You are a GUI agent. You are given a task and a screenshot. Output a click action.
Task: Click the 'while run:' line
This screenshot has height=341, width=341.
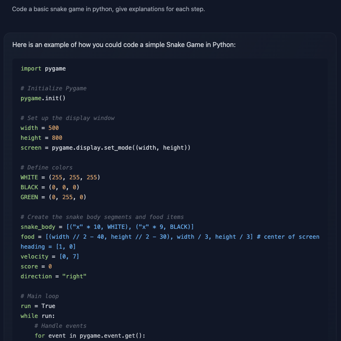(38, 316)
